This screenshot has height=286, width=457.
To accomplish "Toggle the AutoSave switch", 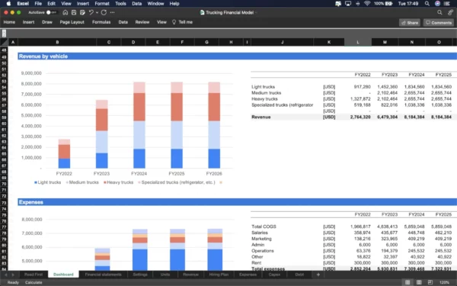I will (51, 12).
